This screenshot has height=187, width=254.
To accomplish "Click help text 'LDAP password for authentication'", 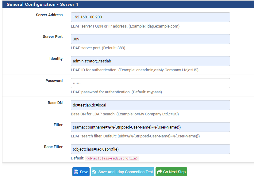I will 116,92.
